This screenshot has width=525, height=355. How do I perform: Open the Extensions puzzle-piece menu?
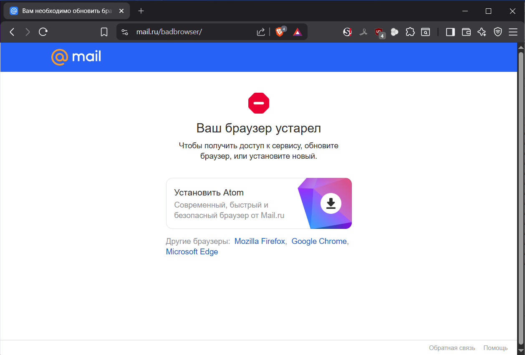tap(410, 32)
